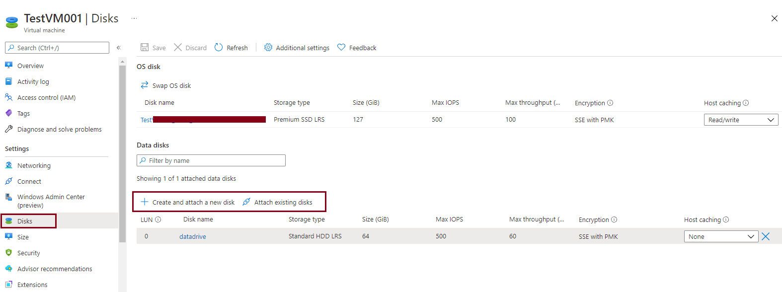Click the Refresh circular arrow icon
Viewport: 782px width, 292px height.
(x=219, y=47)
